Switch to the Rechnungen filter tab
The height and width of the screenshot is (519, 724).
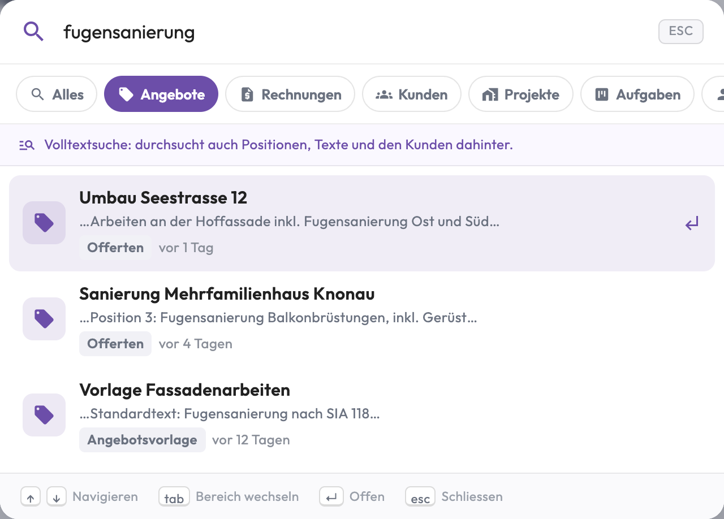(x=290, y=94)
